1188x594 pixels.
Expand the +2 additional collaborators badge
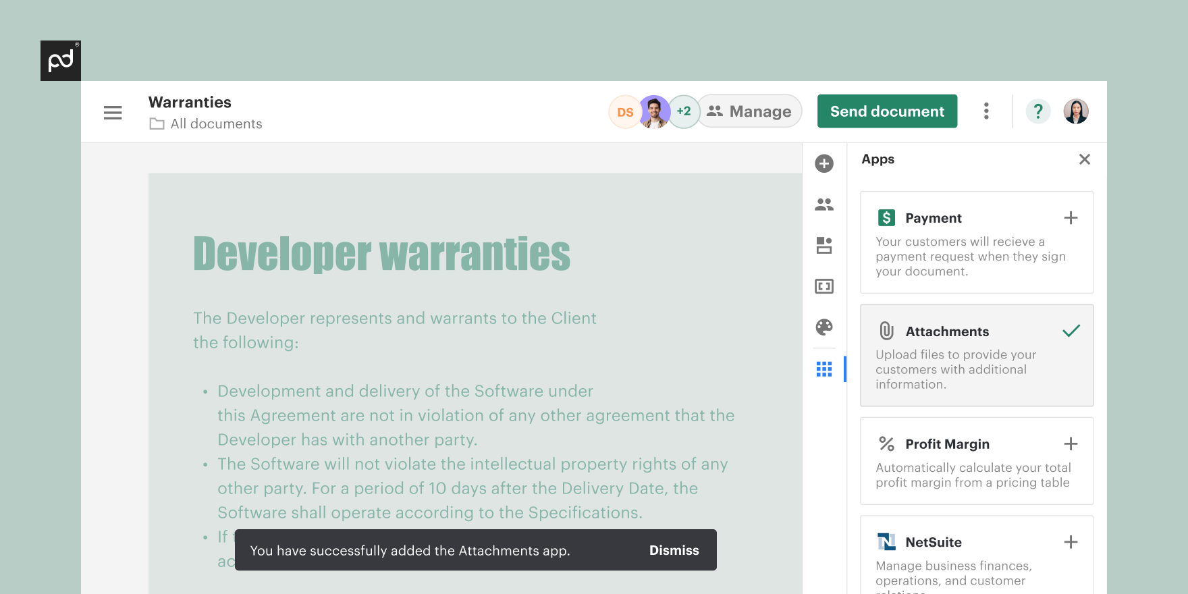tap(684, 111)
